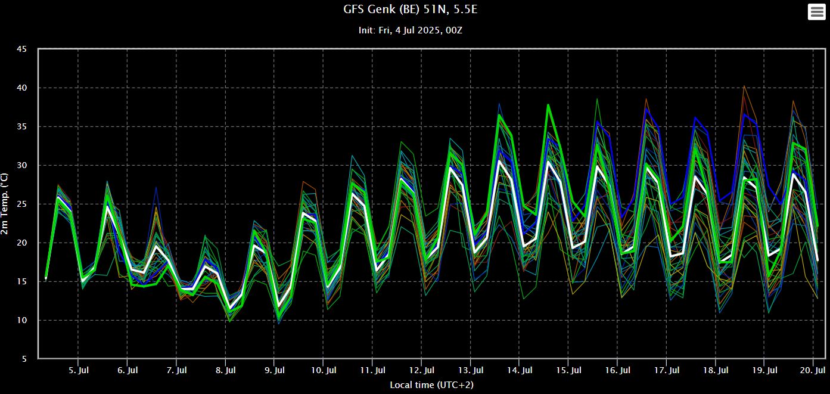Click the '15. Jul' x-axis label
Screen dimensions: 830x394
(x=568, y=370)
